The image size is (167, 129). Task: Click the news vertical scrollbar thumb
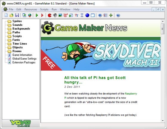tap(163, 29)
